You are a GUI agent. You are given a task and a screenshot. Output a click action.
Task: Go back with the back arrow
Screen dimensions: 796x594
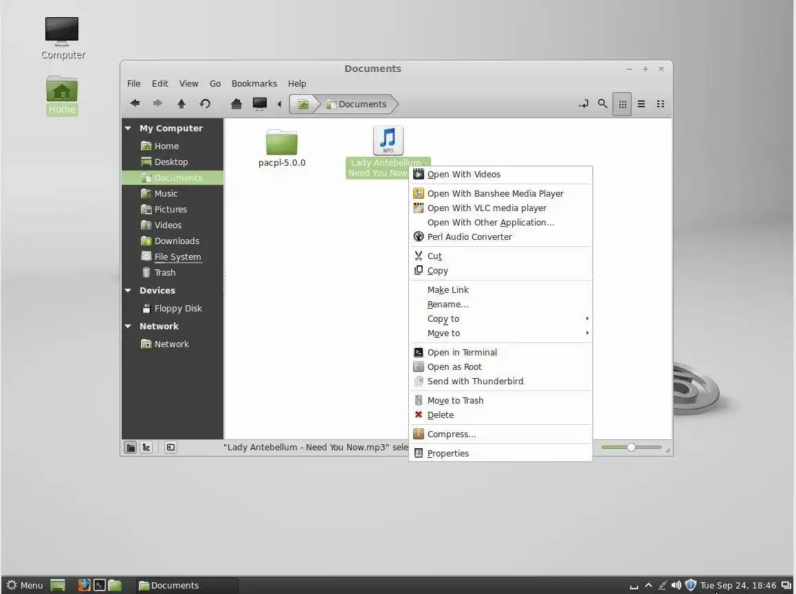tap(135, 104)
